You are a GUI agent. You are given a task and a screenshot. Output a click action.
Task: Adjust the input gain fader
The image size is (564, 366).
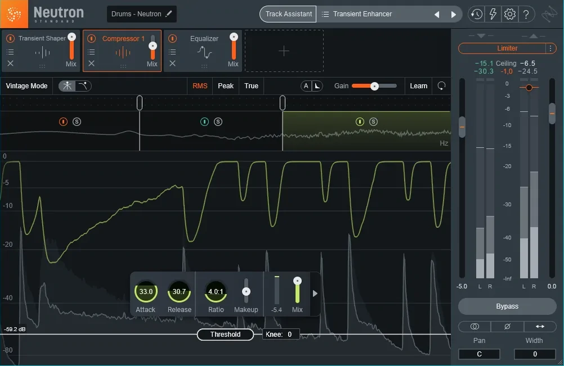(x=462, y=127)
